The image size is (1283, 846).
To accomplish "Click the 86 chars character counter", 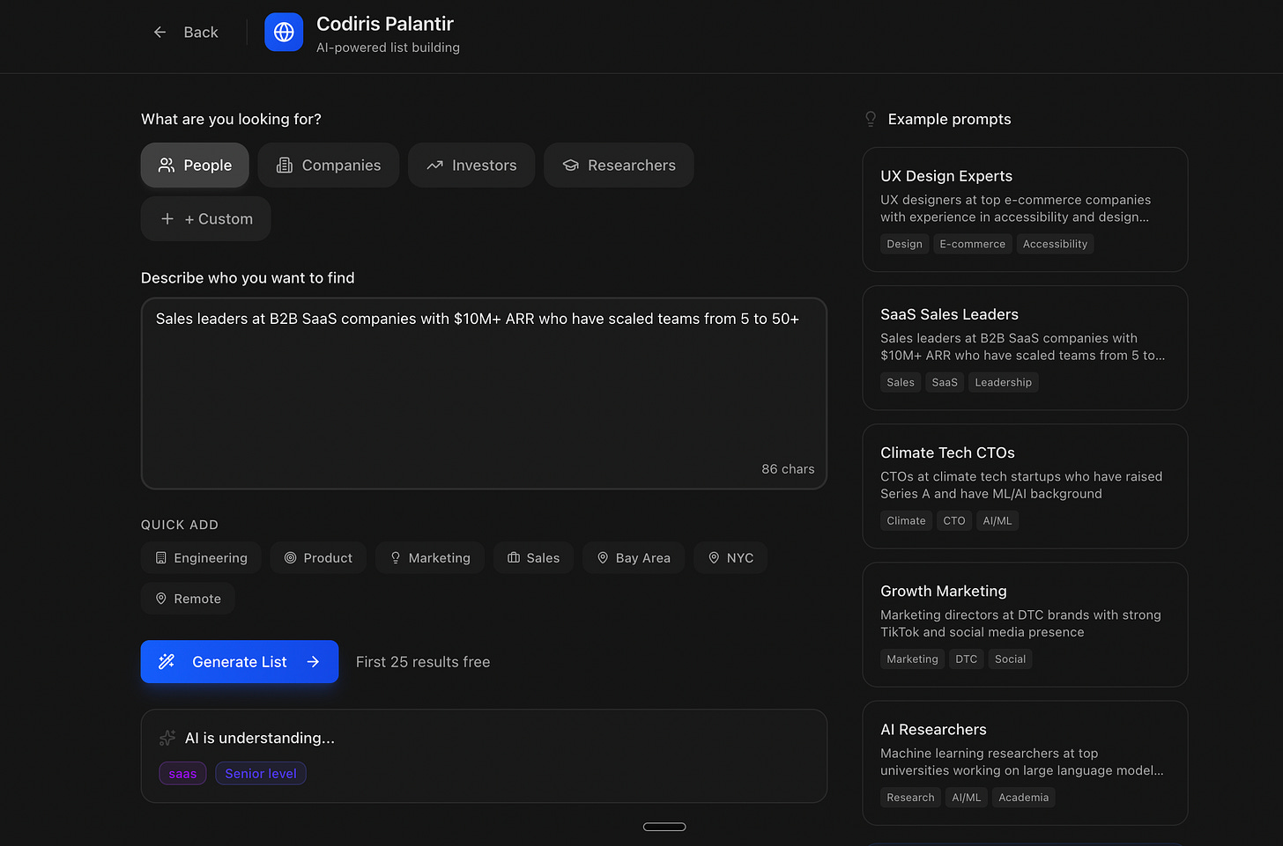I will point(788,469).
